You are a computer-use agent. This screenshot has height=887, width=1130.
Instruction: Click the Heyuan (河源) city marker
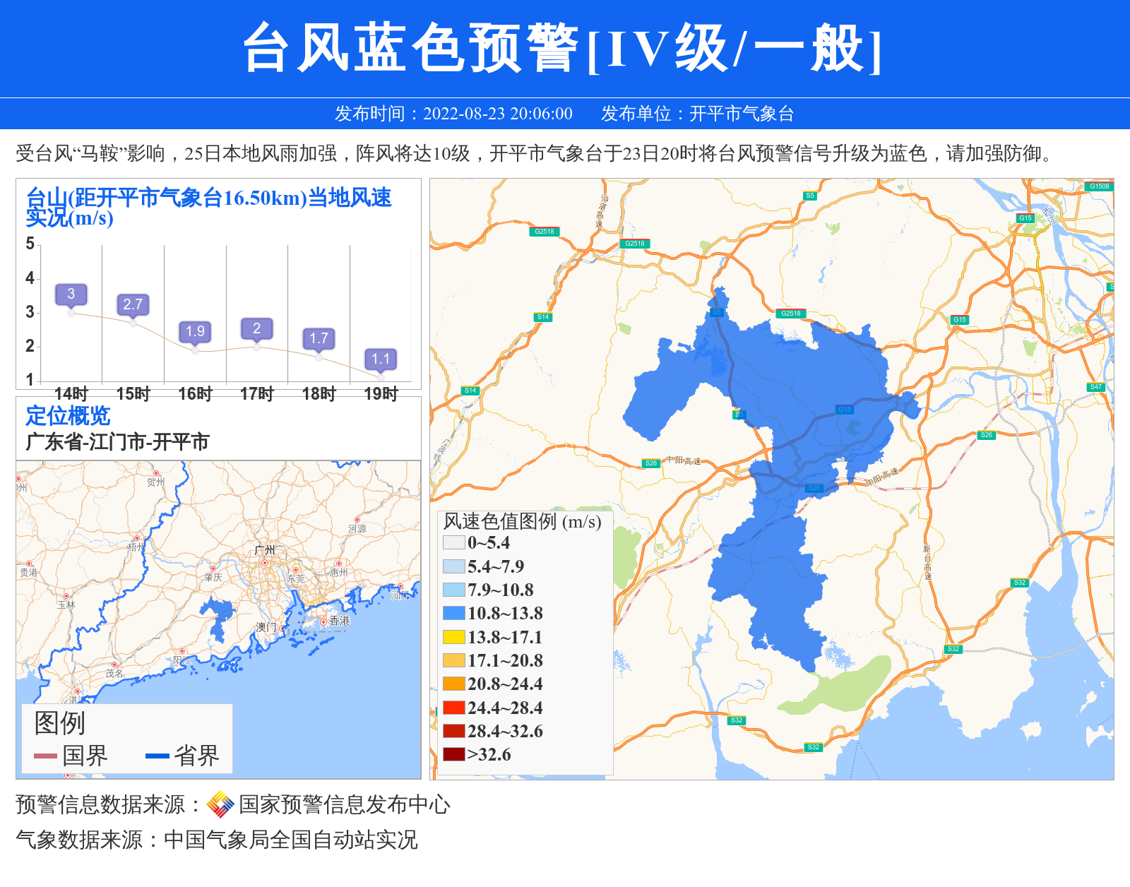point(357,520)
